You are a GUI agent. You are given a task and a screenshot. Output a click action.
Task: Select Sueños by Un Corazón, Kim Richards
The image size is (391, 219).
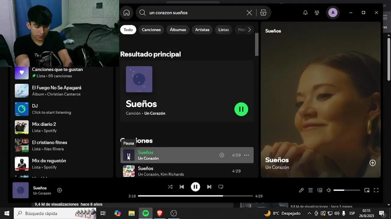[187, 171]
